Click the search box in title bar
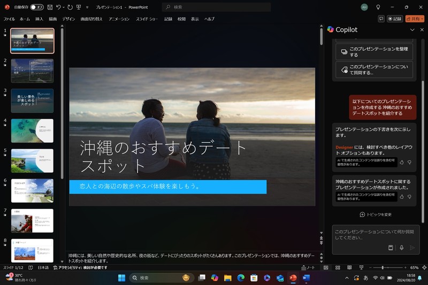This screenshot has height=285, width=428. [217, 7]
